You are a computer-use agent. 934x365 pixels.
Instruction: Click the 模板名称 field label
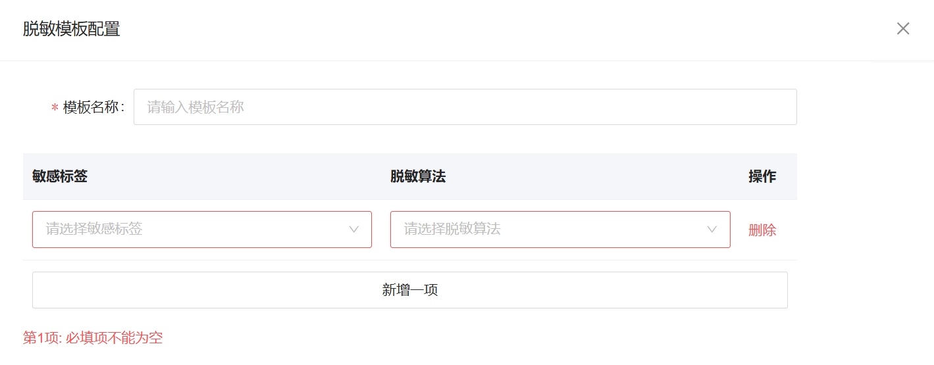[x=93, y=107]
